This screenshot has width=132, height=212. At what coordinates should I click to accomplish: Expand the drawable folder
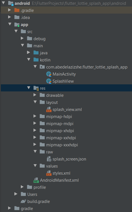tap(35, 95)
